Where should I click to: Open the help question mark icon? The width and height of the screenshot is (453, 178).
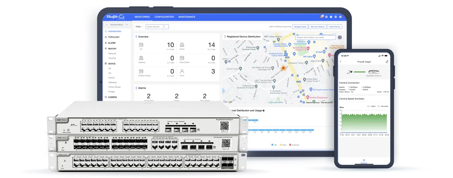tap(331, 17)
